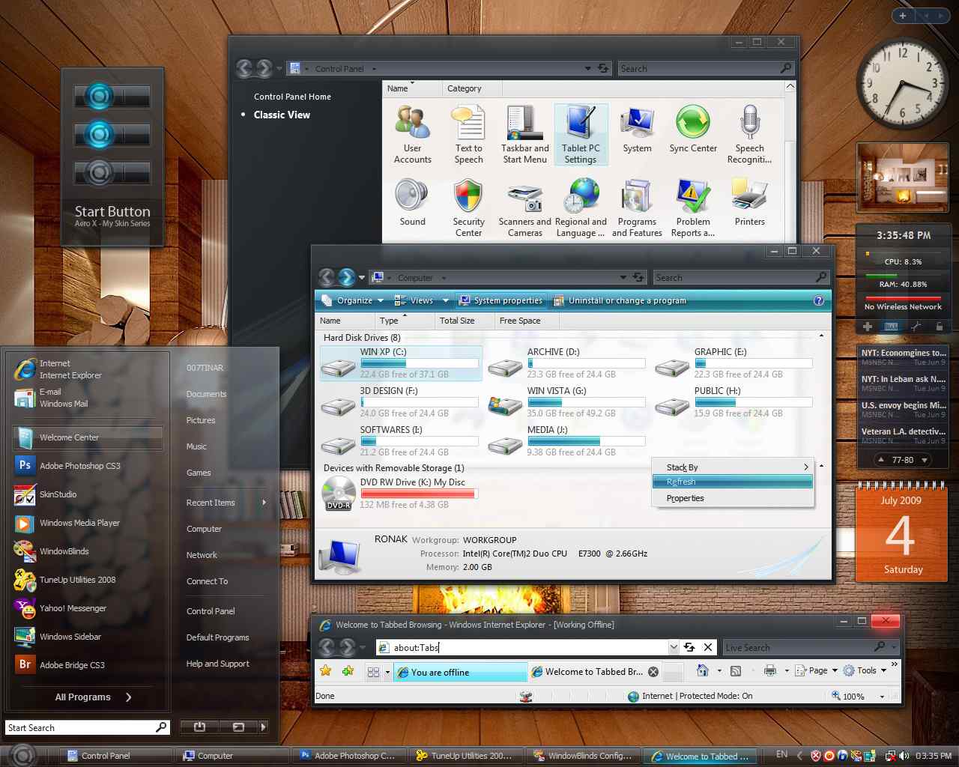The image size is (959, 767).
Task: Open Welcome Center in Start menu
Action: point(88,437)
